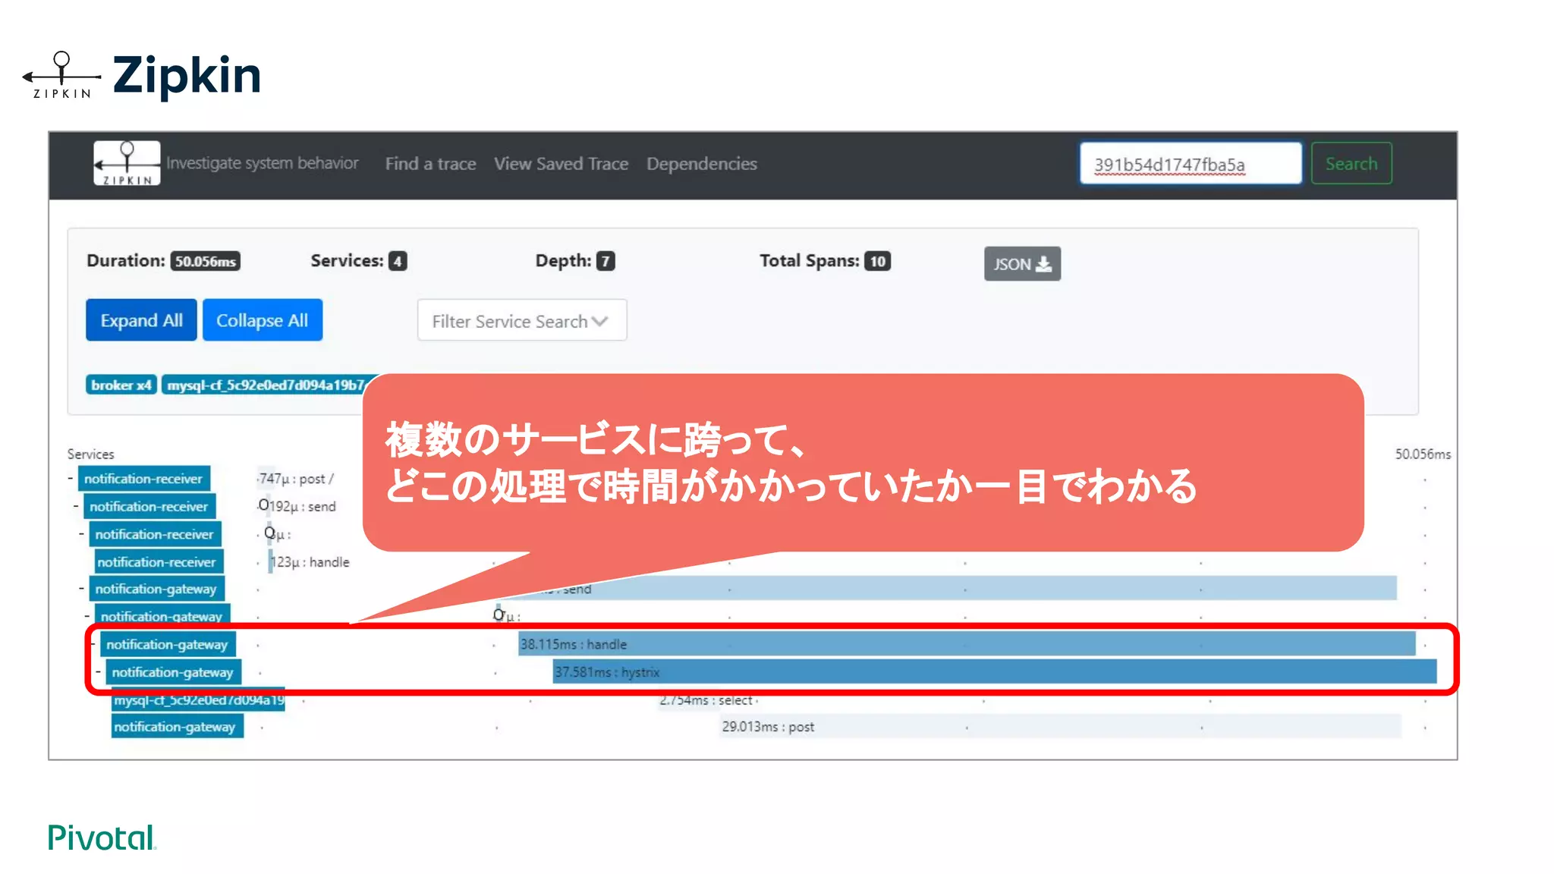Image resolution: width=1554 pixels, height=874 pixels.
Task: Open the 123µ handle span
Action: (x=310, y=562)
